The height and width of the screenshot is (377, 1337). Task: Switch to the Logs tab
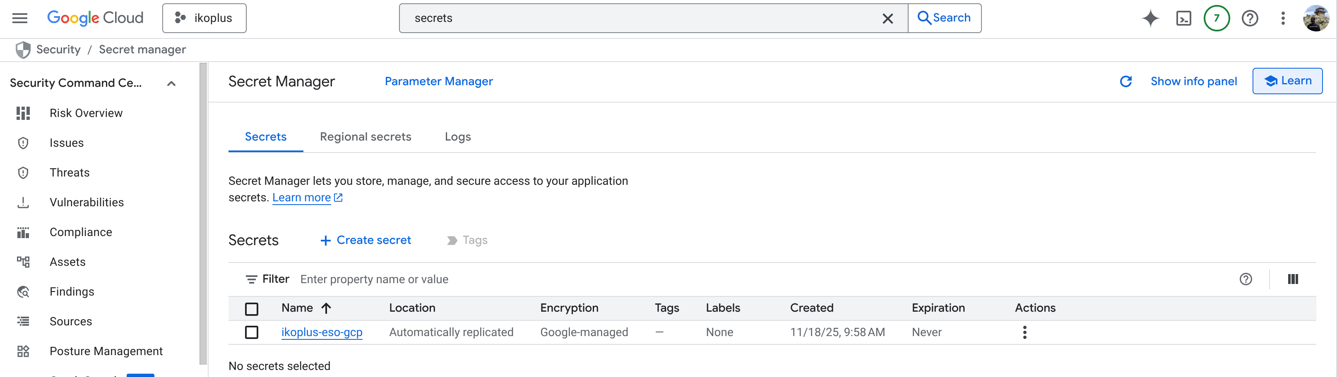457,137
